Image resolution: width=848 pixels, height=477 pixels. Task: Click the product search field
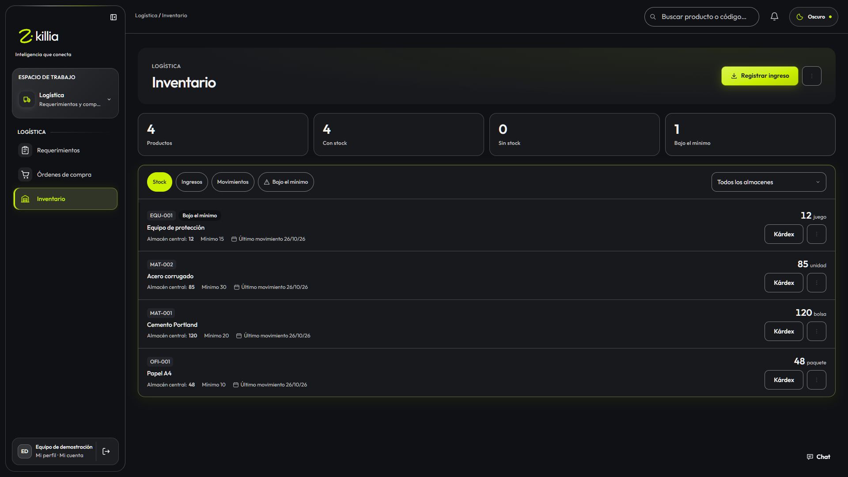coord(701,17)
